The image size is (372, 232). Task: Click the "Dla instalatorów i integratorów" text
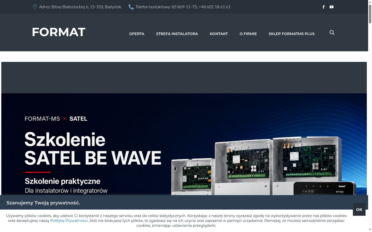coord(66,191)
